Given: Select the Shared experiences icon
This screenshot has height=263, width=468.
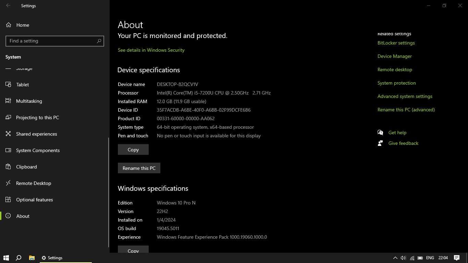Looking at the screenshot, I should (9, 134).
